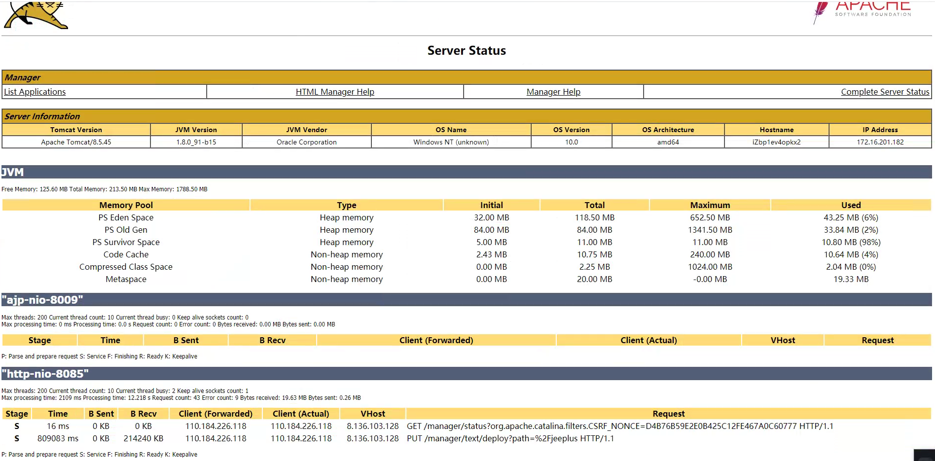Select the PS Survivor Space row label
The image size is (935, 461).
pyautogui.click(x=126, y=242)
